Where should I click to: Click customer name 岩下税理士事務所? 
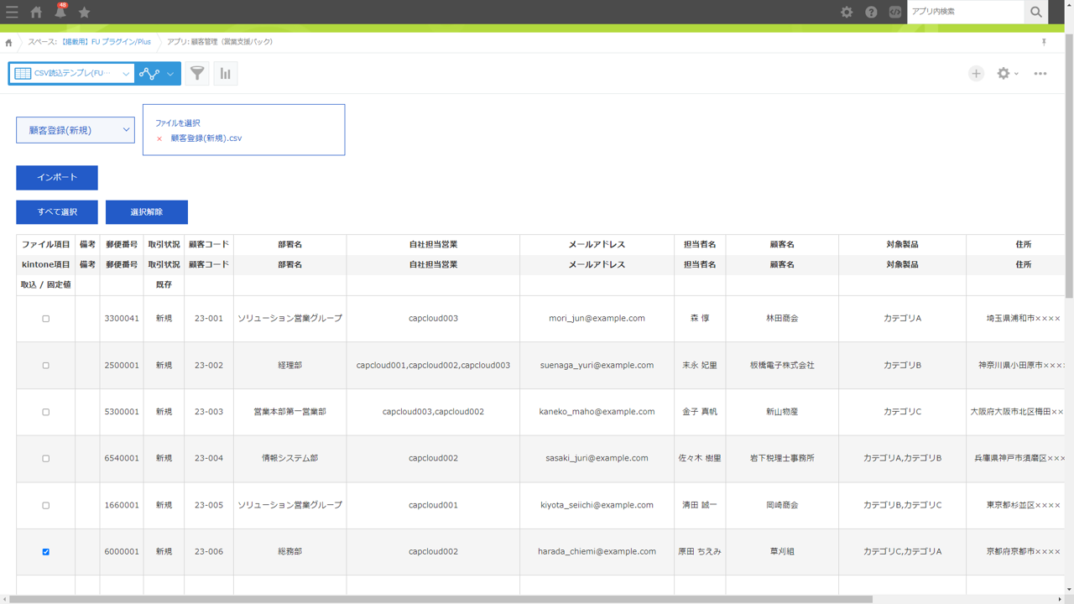tap(782, 459)
